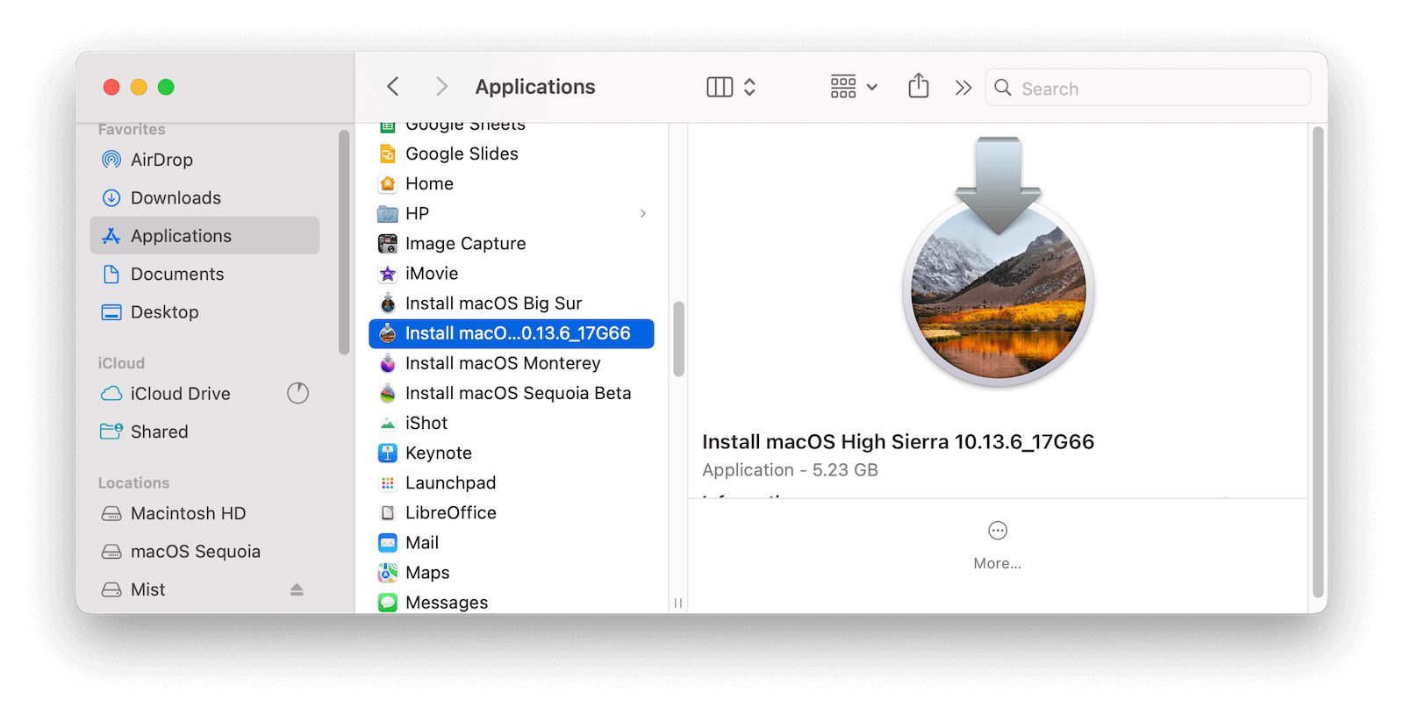Screen dimensions: 1404x714
Task: Open the Group by grid icon menu
Action: point(853,87)
